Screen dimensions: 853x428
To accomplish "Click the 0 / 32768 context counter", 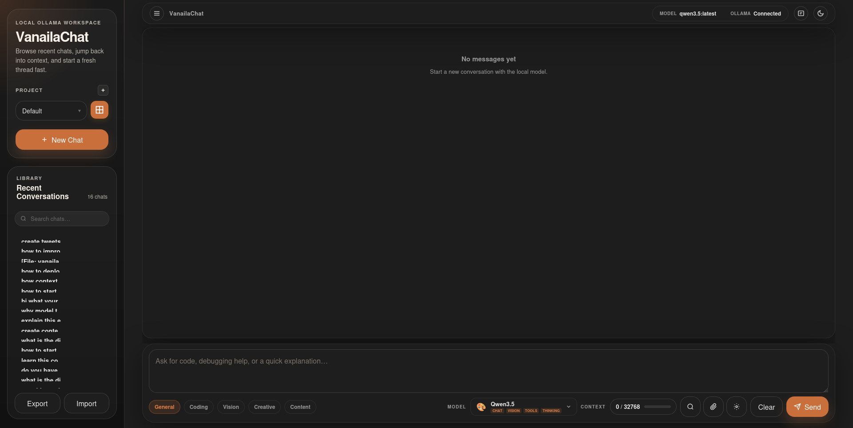I will click(x=628, y=407).
